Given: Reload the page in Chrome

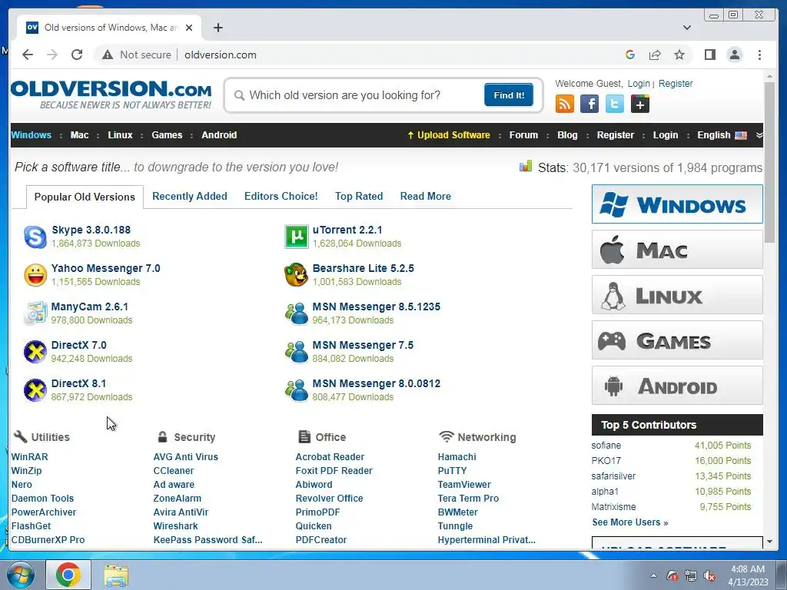Looking at the screenshot, I should coord(77,55).
